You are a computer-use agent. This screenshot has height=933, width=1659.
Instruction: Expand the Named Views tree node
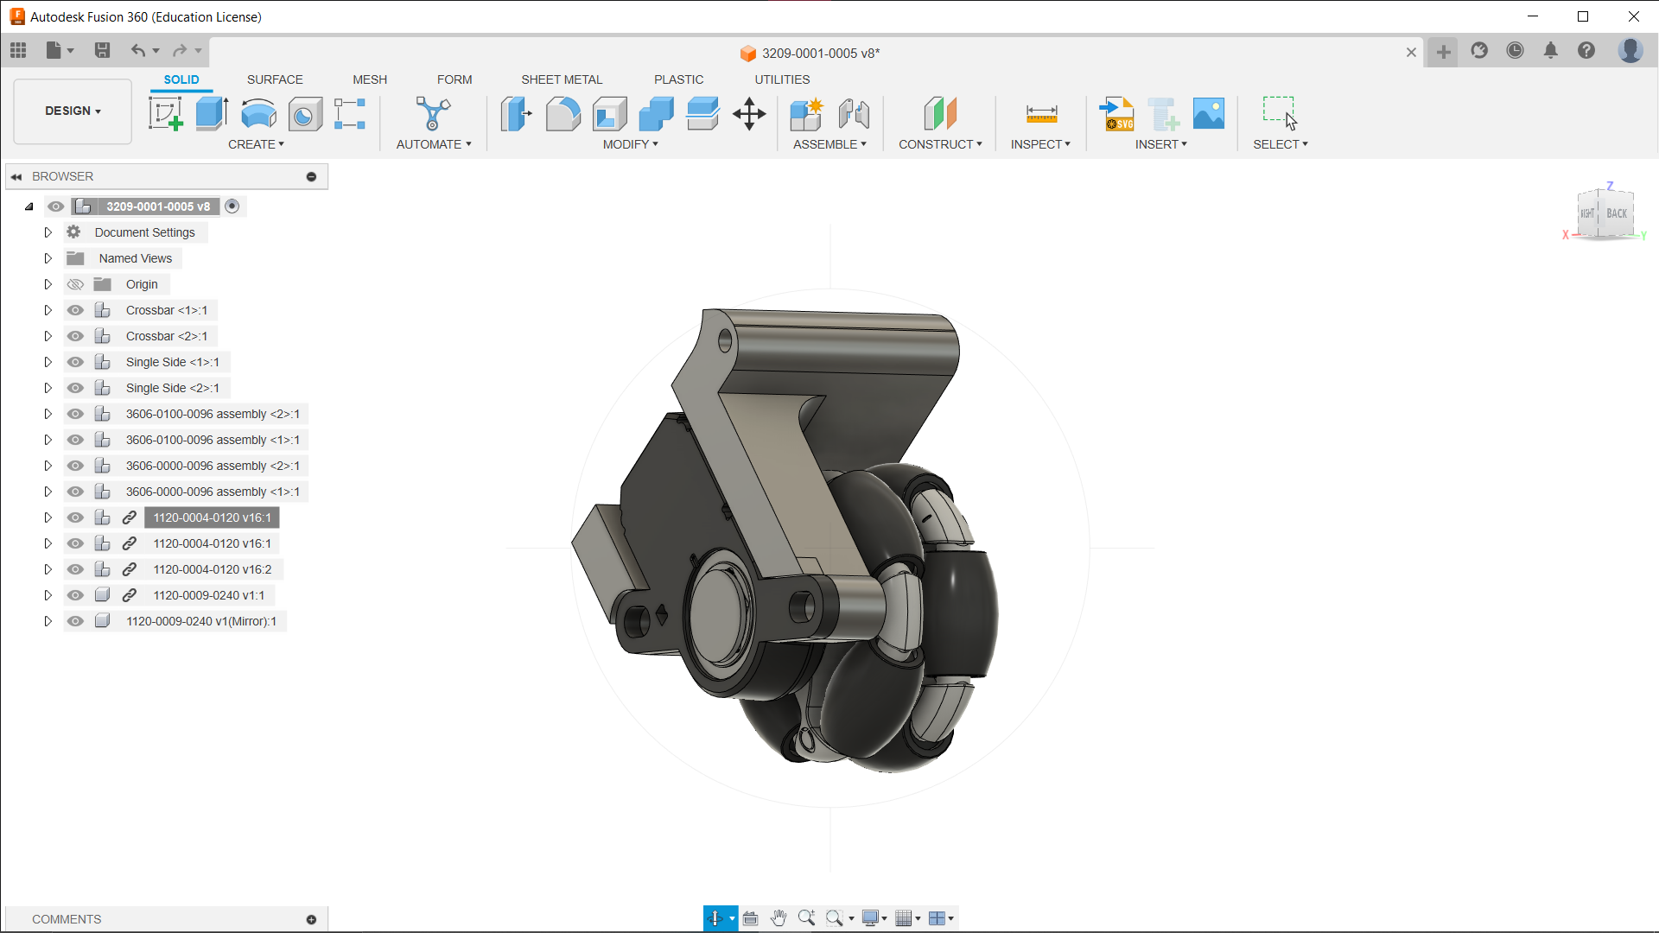(48, 258)
